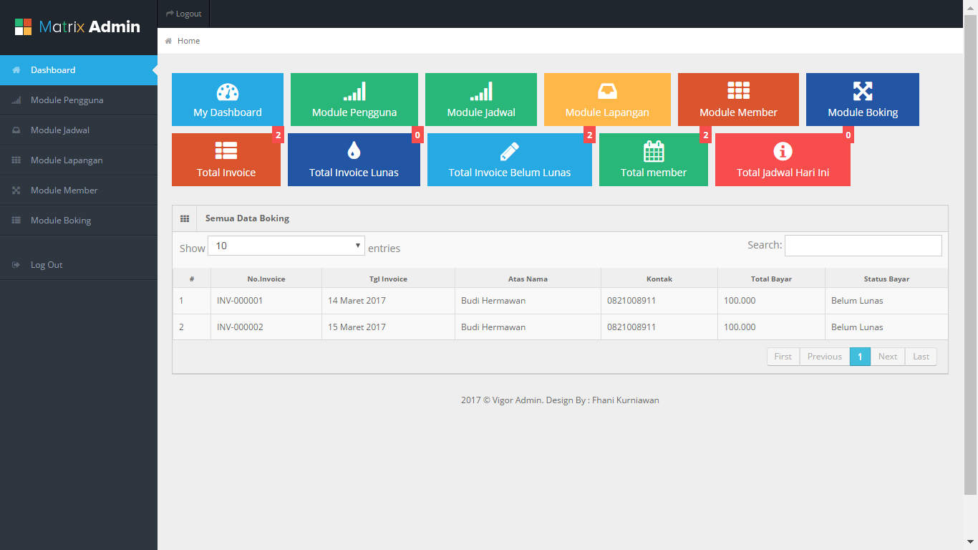Click the Total Invoice list icon tile
The image size is (978, 550).
tap(226, 160)
